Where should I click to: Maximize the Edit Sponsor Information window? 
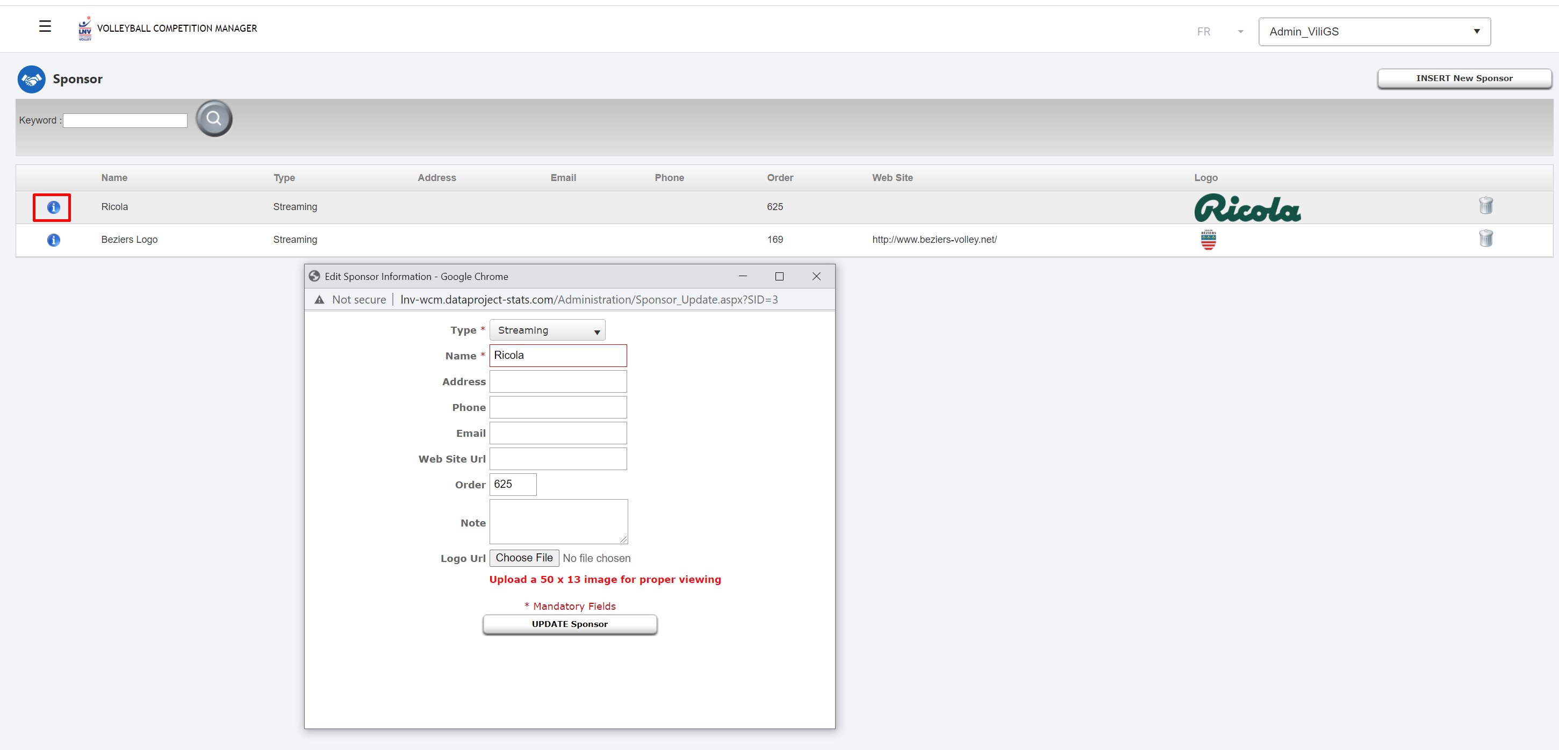pyautogui.click(x=779, y=276)
